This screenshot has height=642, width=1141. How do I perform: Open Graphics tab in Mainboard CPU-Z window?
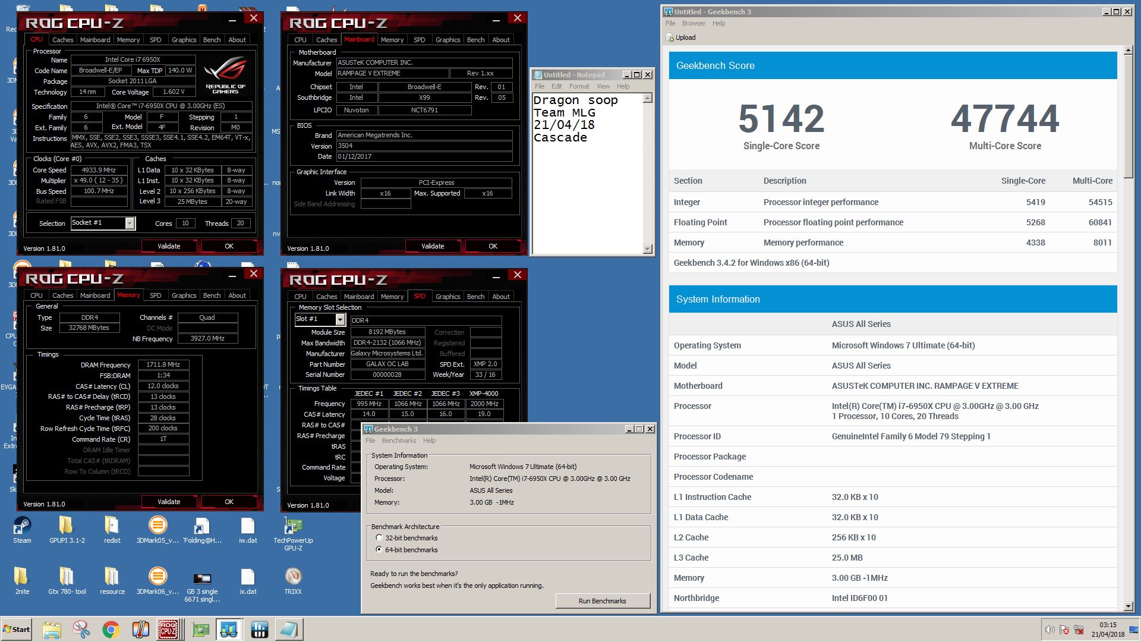click(x=447, y=40)
